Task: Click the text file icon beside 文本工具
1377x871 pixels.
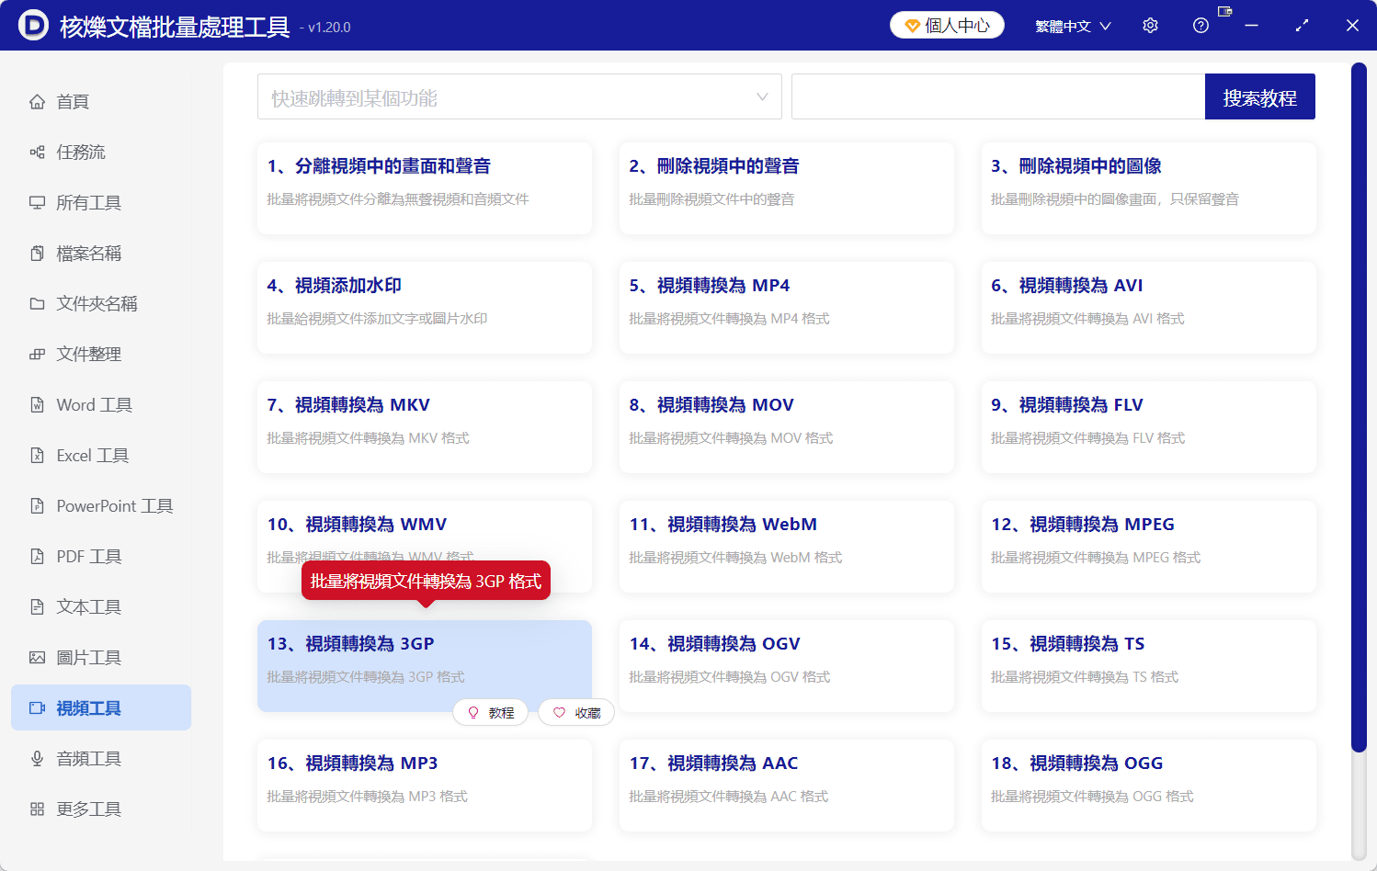Action: tap(37, 606)
